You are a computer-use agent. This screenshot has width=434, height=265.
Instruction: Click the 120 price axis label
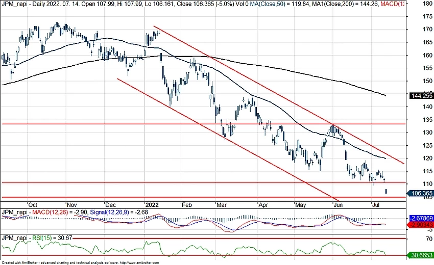[x=428, y=158]
